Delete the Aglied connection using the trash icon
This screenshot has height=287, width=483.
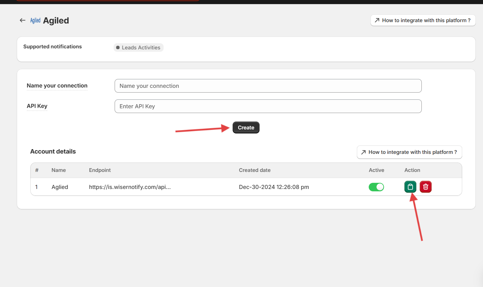(426, 187)
